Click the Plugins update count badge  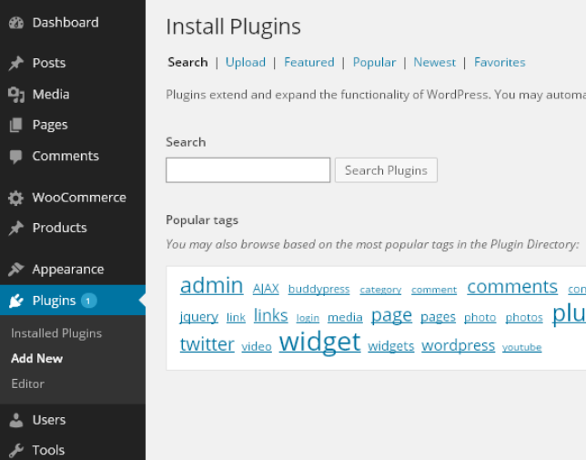click(x=88, y=301)
